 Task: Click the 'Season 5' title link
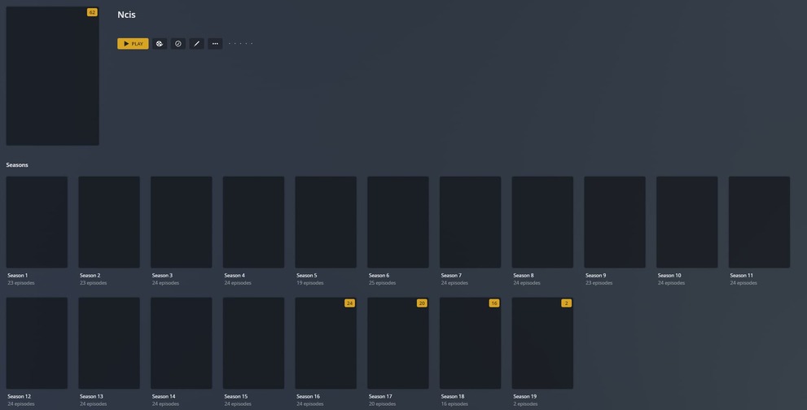pos(307,275)
